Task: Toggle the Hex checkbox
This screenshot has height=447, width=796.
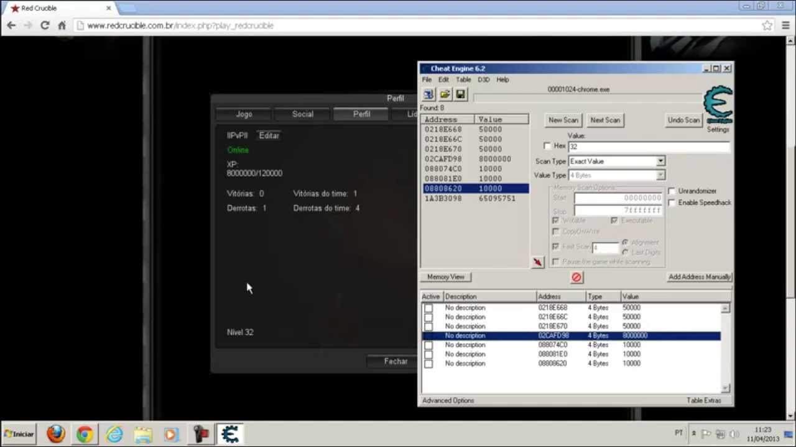Action: coord(547,146)
